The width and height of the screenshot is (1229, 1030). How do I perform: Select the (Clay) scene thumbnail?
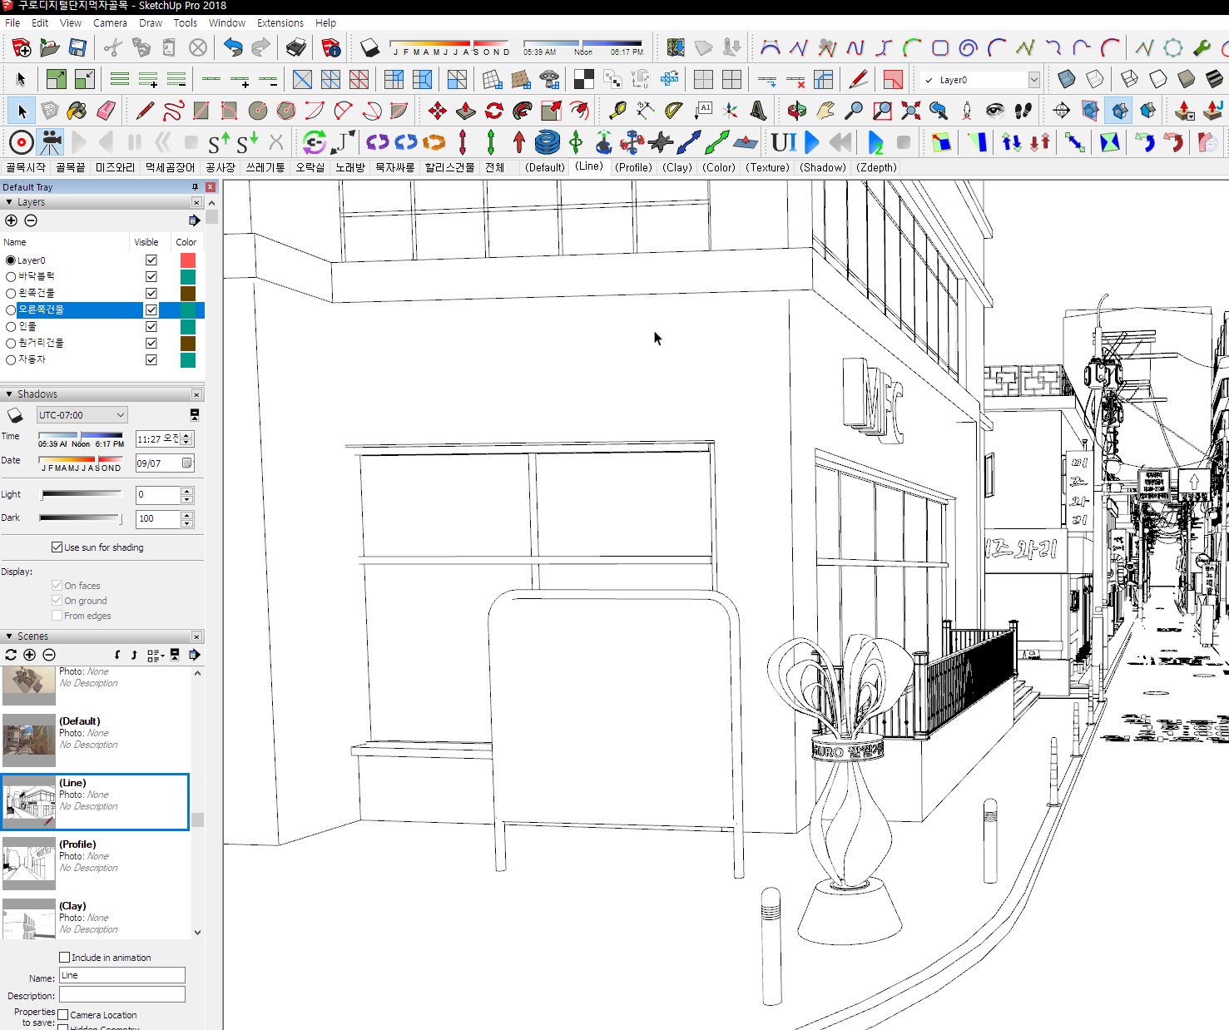coord(29,919)
